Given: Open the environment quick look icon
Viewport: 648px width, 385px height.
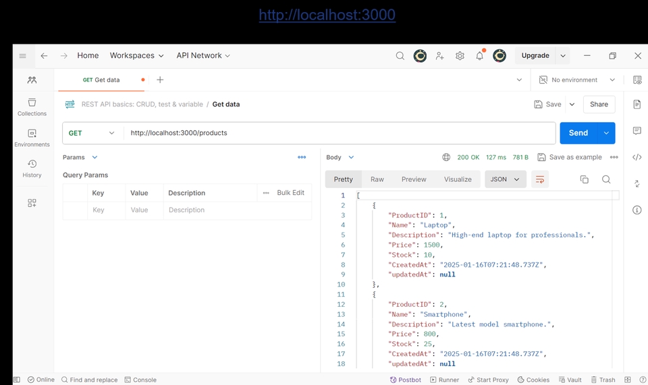Looking at the screenshot, I should pos(637,80).
